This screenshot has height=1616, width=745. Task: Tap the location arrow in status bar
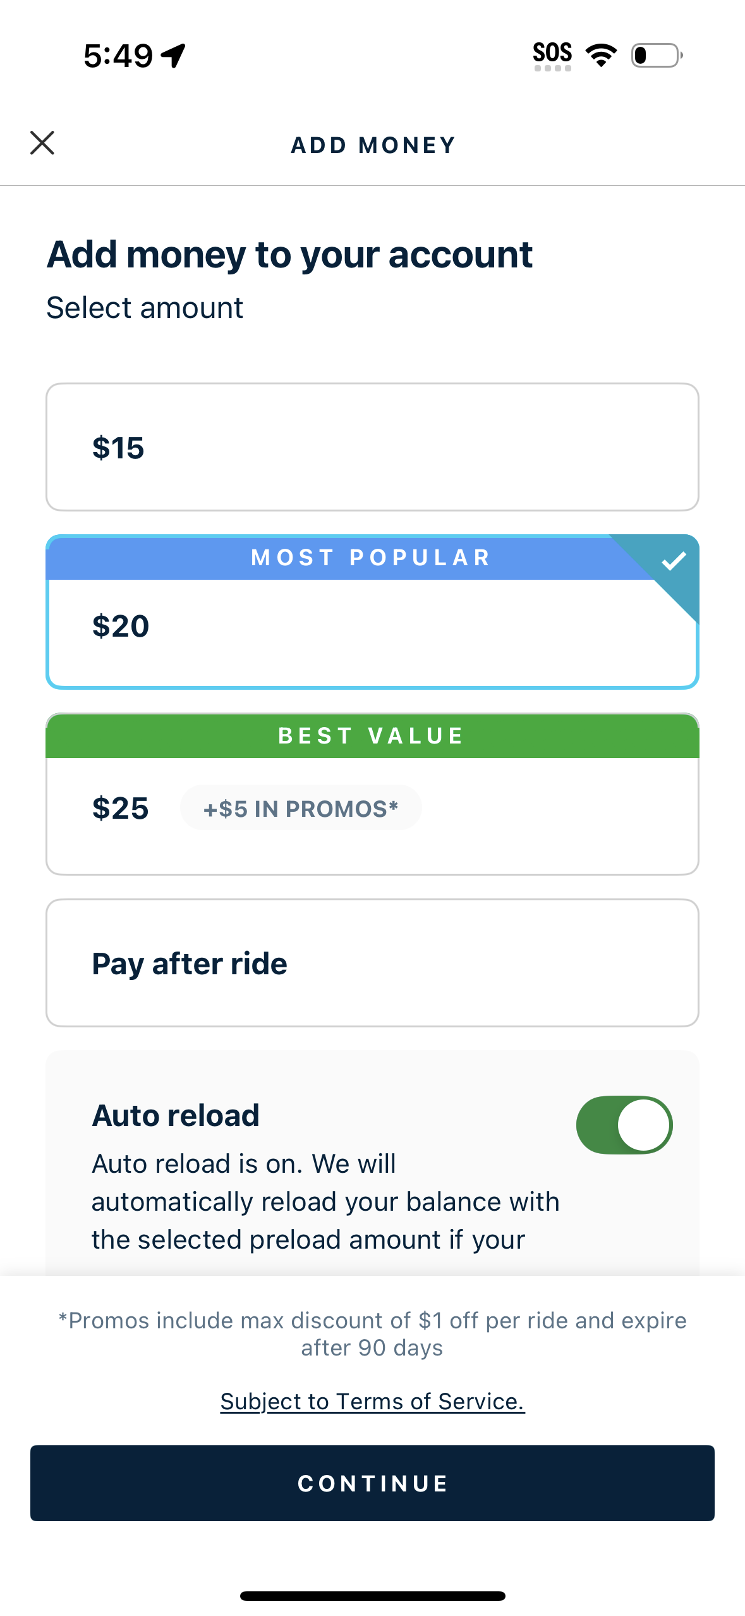(173, 56)
